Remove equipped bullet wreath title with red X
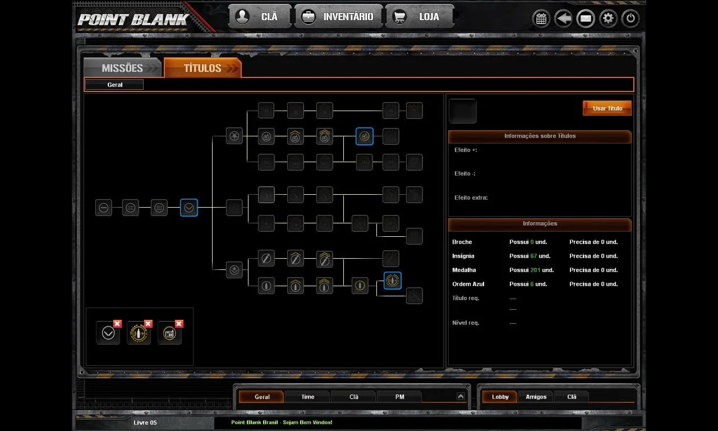The image size is (718, 431). 148,324
